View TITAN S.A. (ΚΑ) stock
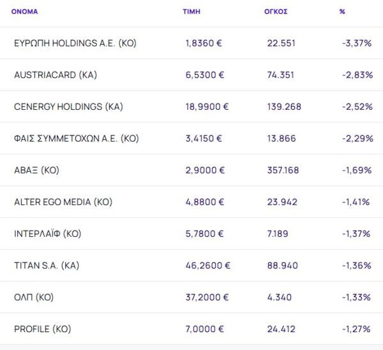Viewport: 383px width, 350px height. coord(47,266)
